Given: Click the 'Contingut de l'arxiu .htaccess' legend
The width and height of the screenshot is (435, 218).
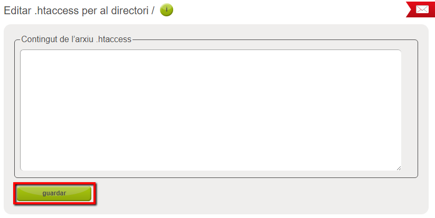Looking at the screenshot, I should point(77,39).
